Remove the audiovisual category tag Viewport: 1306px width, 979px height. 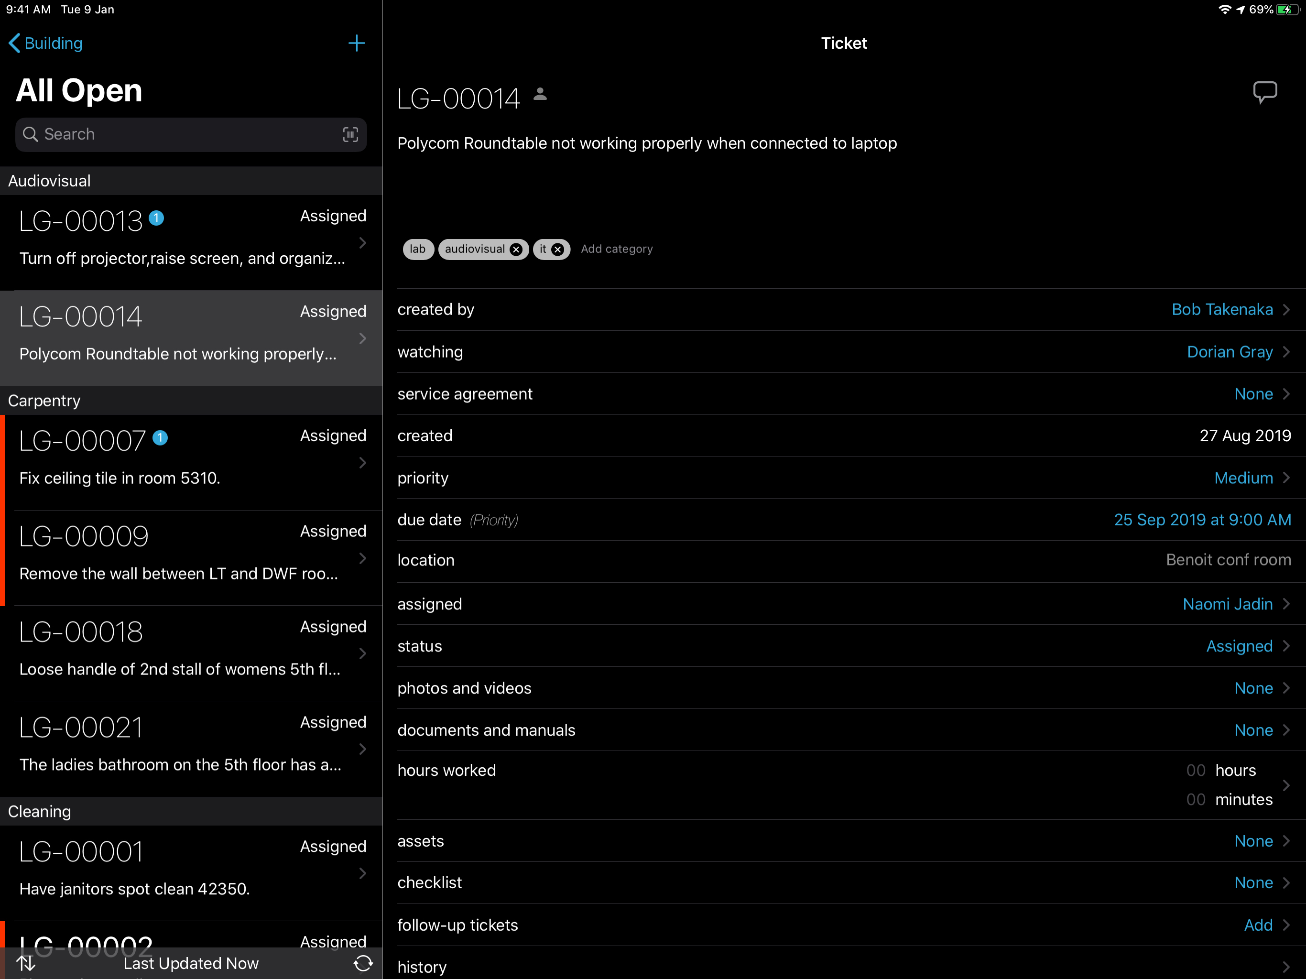tap(516, 249)
